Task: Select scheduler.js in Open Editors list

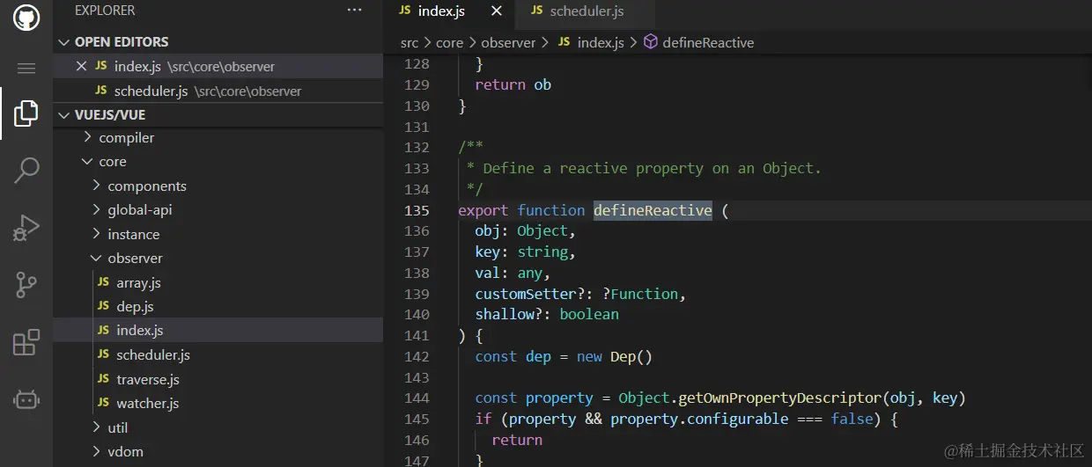Action: point(218,91)
